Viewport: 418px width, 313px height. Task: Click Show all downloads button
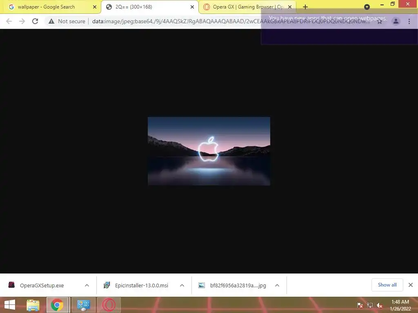click(x=387, y=285)
